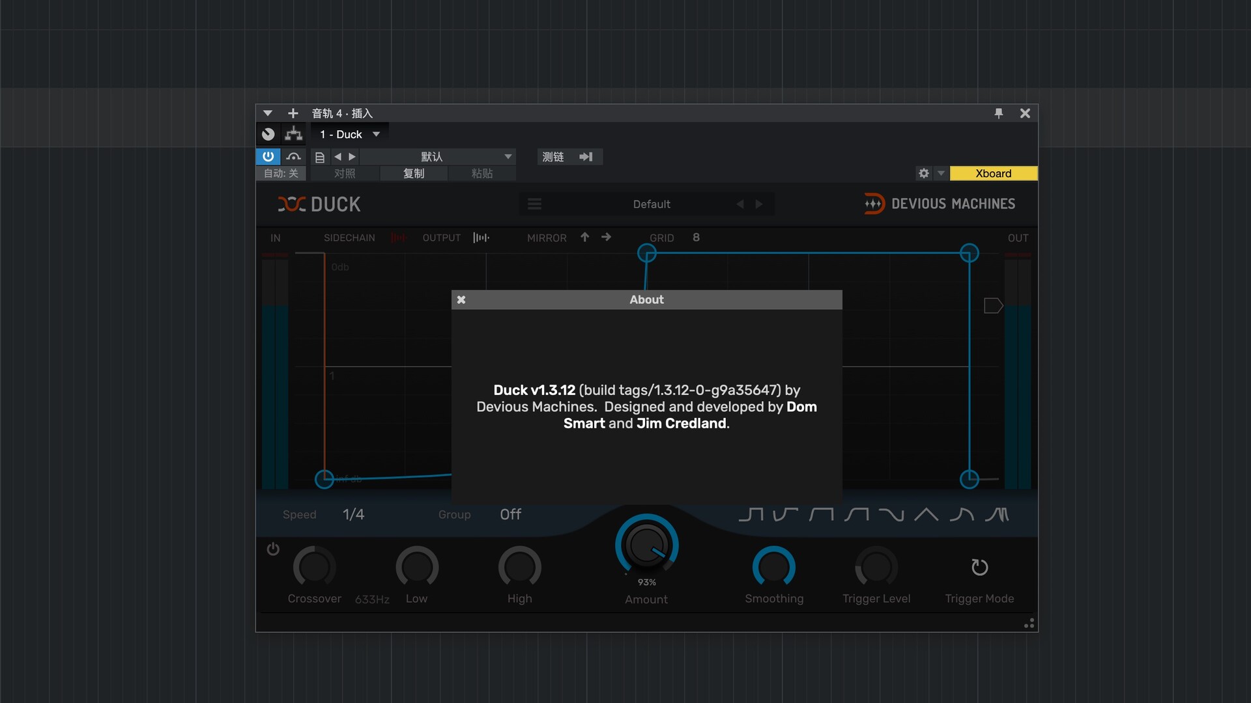Open the settings gear icon
Screen dimensions: 1251x703
coord(924,173)
